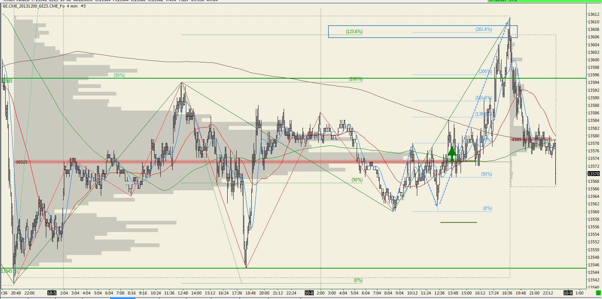Click the 18:36 time label
The width and height of the screenshot is (602, 299).
[507, 293]
